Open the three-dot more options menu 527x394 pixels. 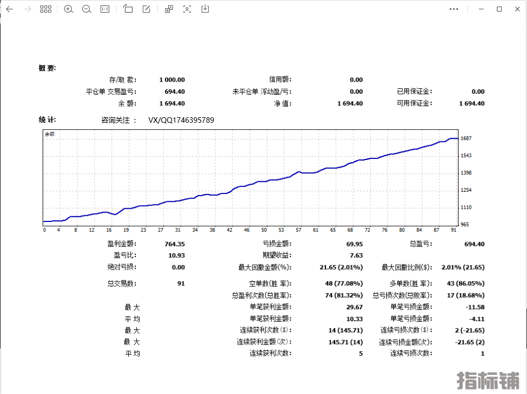point(454,9)
